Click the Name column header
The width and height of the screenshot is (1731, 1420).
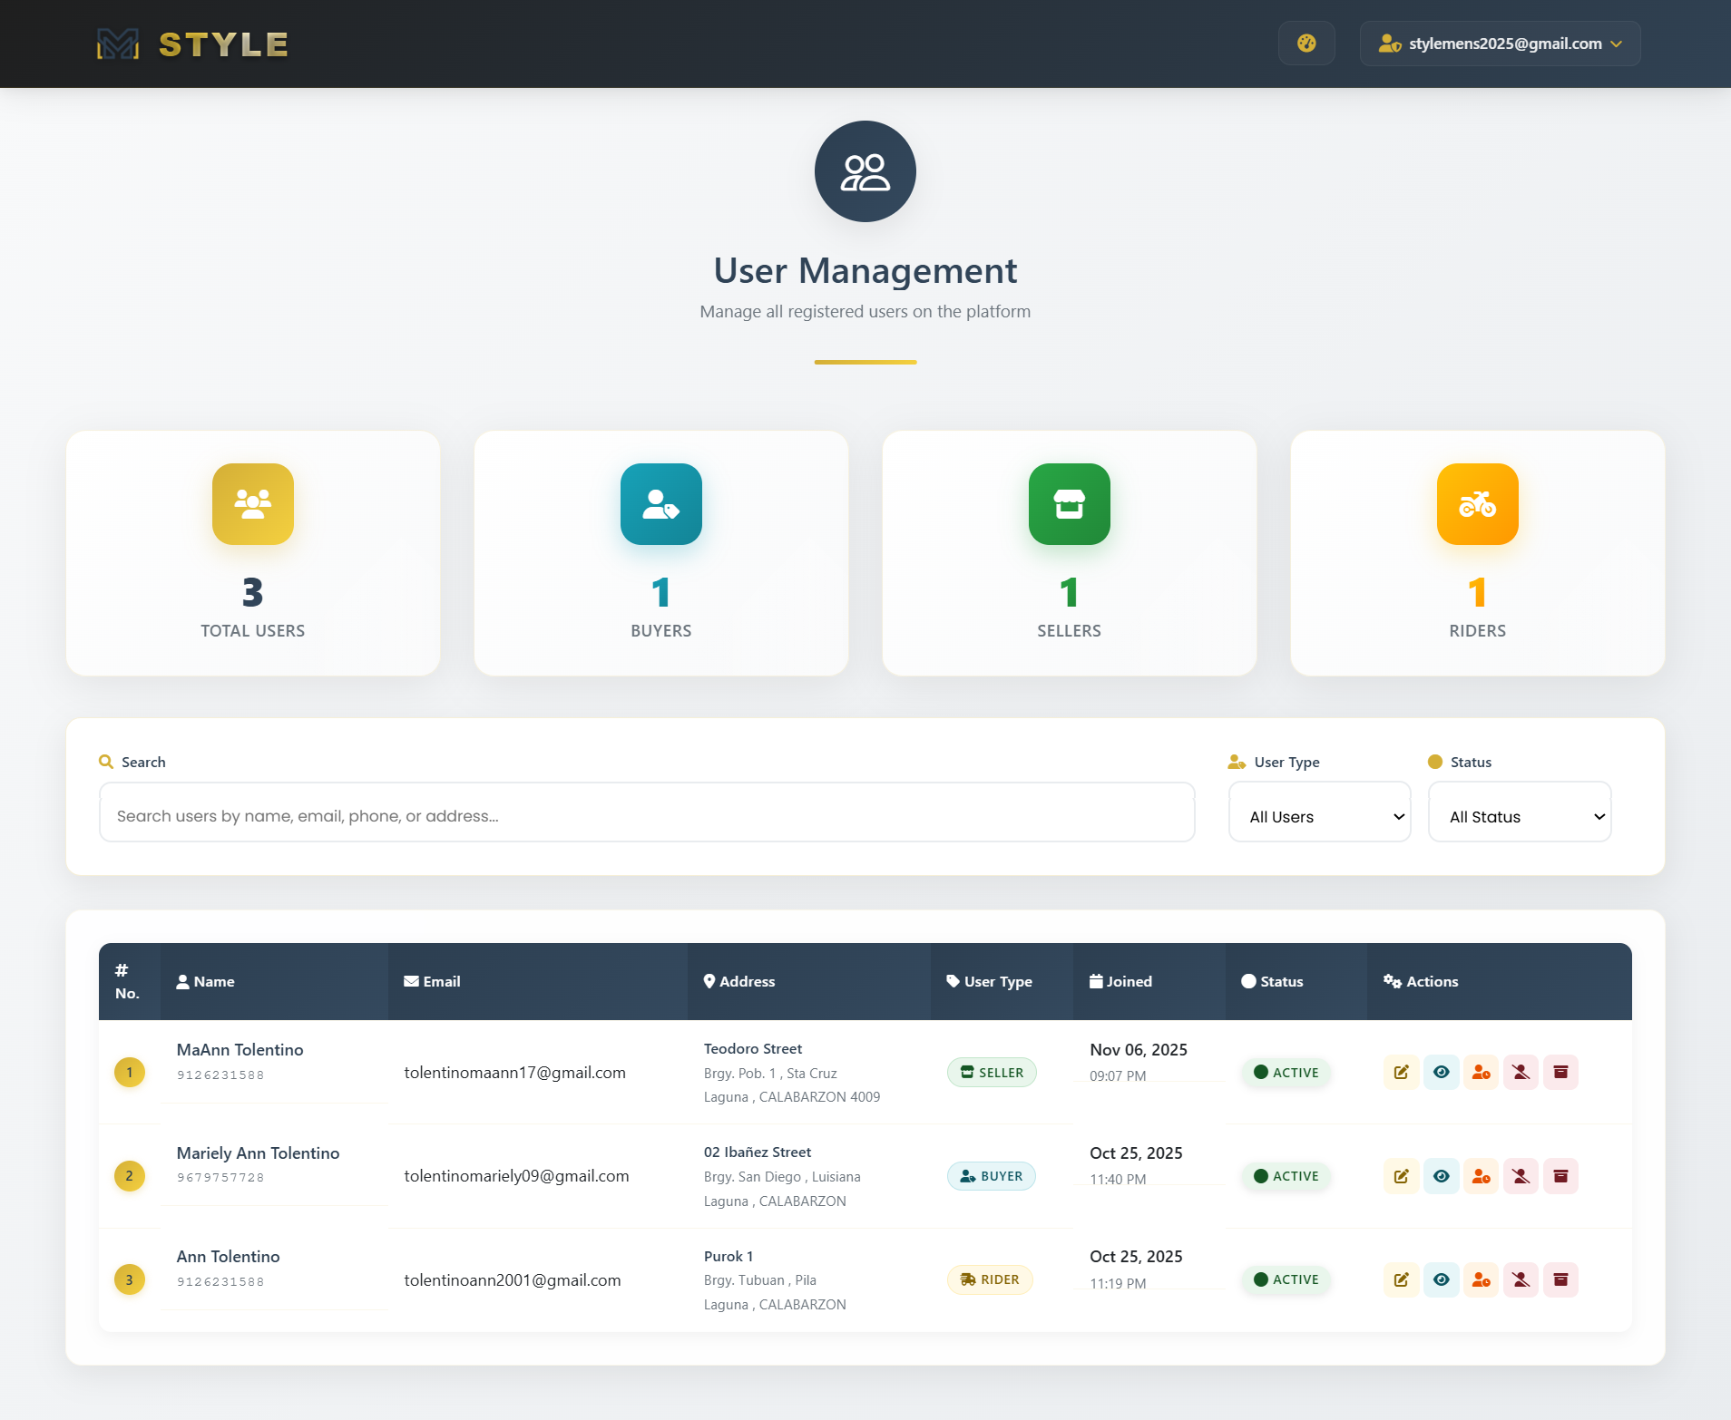[x=213, y=981]
